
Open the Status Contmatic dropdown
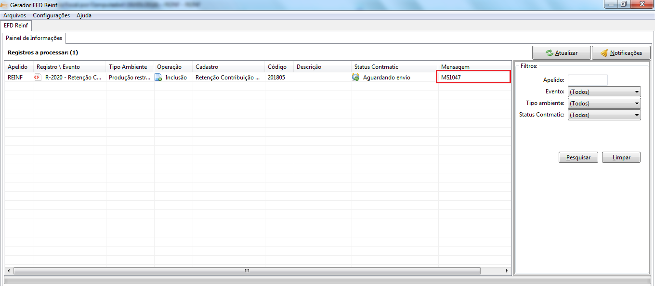point(604,115)
